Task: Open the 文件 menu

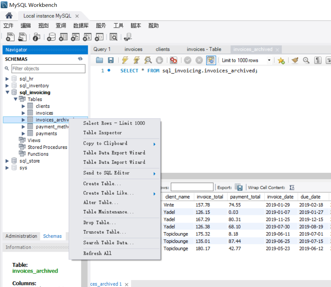Action: point(8,26)
